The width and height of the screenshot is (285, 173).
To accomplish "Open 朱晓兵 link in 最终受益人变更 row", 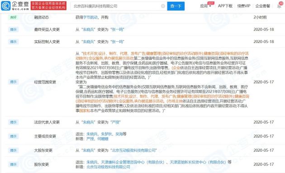I will click(x=88, y=29).
